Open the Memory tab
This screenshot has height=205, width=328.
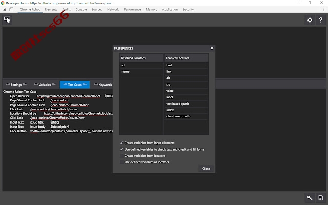152,9
